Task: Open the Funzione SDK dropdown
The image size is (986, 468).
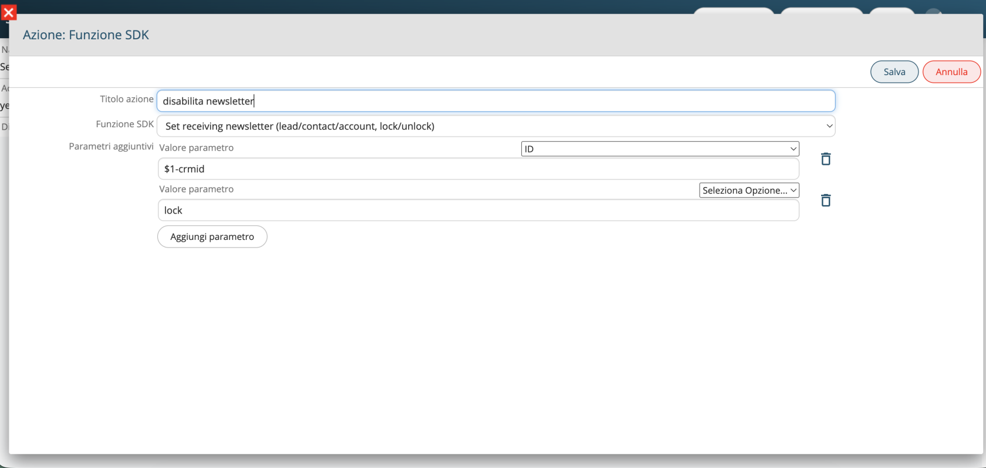Action: click(496, 126)
